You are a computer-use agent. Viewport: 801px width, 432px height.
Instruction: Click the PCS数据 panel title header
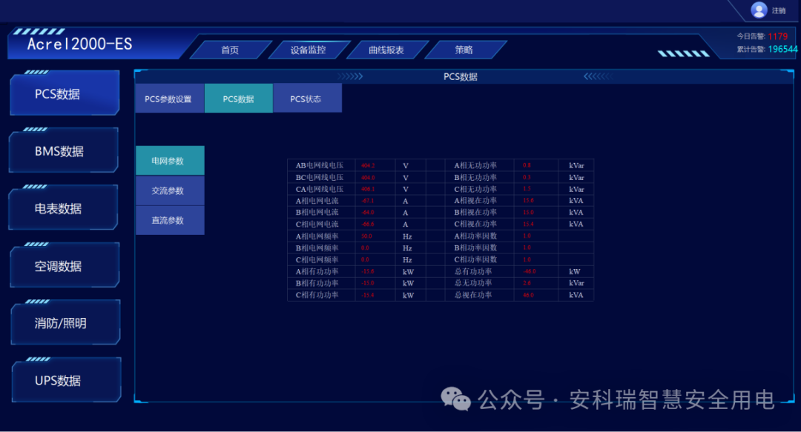tap(461, 76)
